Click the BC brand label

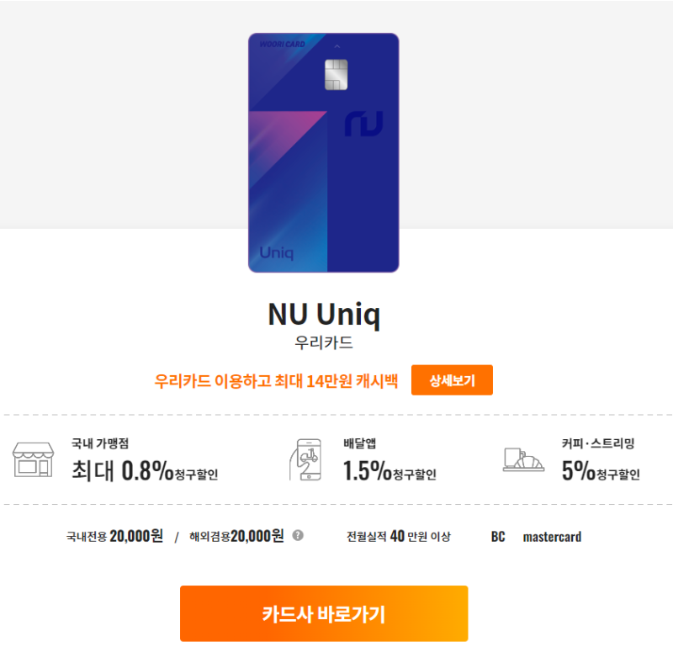pos(498,537)
